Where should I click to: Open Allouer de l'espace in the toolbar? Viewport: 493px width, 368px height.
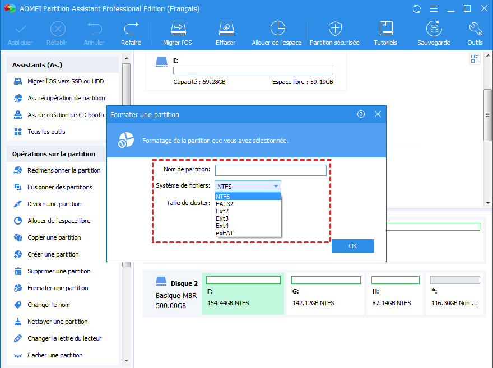277,33
